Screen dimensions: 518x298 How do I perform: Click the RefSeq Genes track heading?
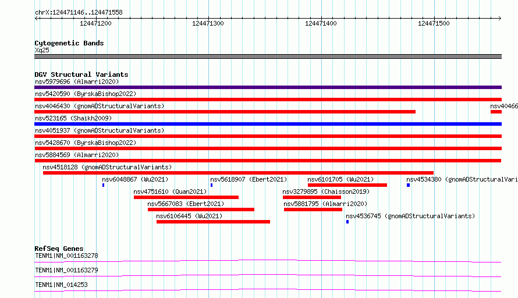[x=59, y=249]
